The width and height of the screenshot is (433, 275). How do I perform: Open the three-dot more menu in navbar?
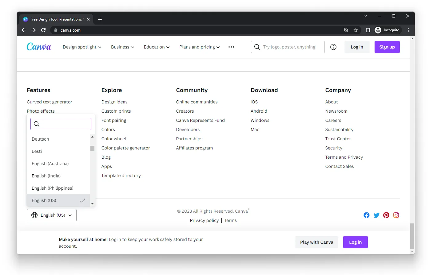tap(231, 47)
